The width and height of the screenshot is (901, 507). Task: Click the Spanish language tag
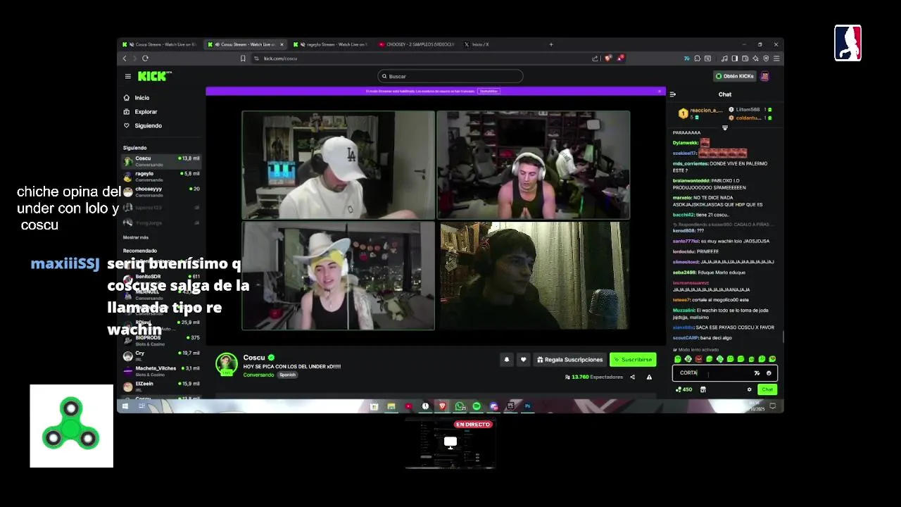[287, 375]
